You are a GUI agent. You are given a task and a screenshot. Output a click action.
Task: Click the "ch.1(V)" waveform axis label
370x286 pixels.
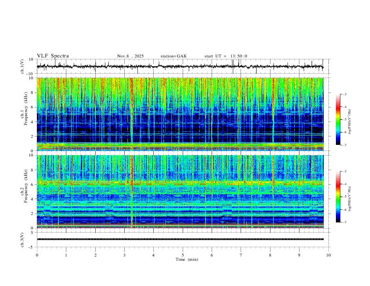coord(22,66)
